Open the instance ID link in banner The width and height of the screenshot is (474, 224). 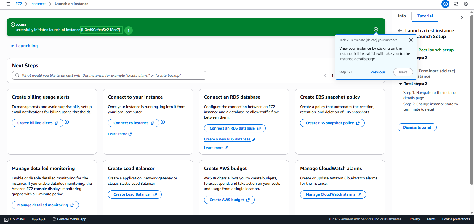click(x=101, y=30)
